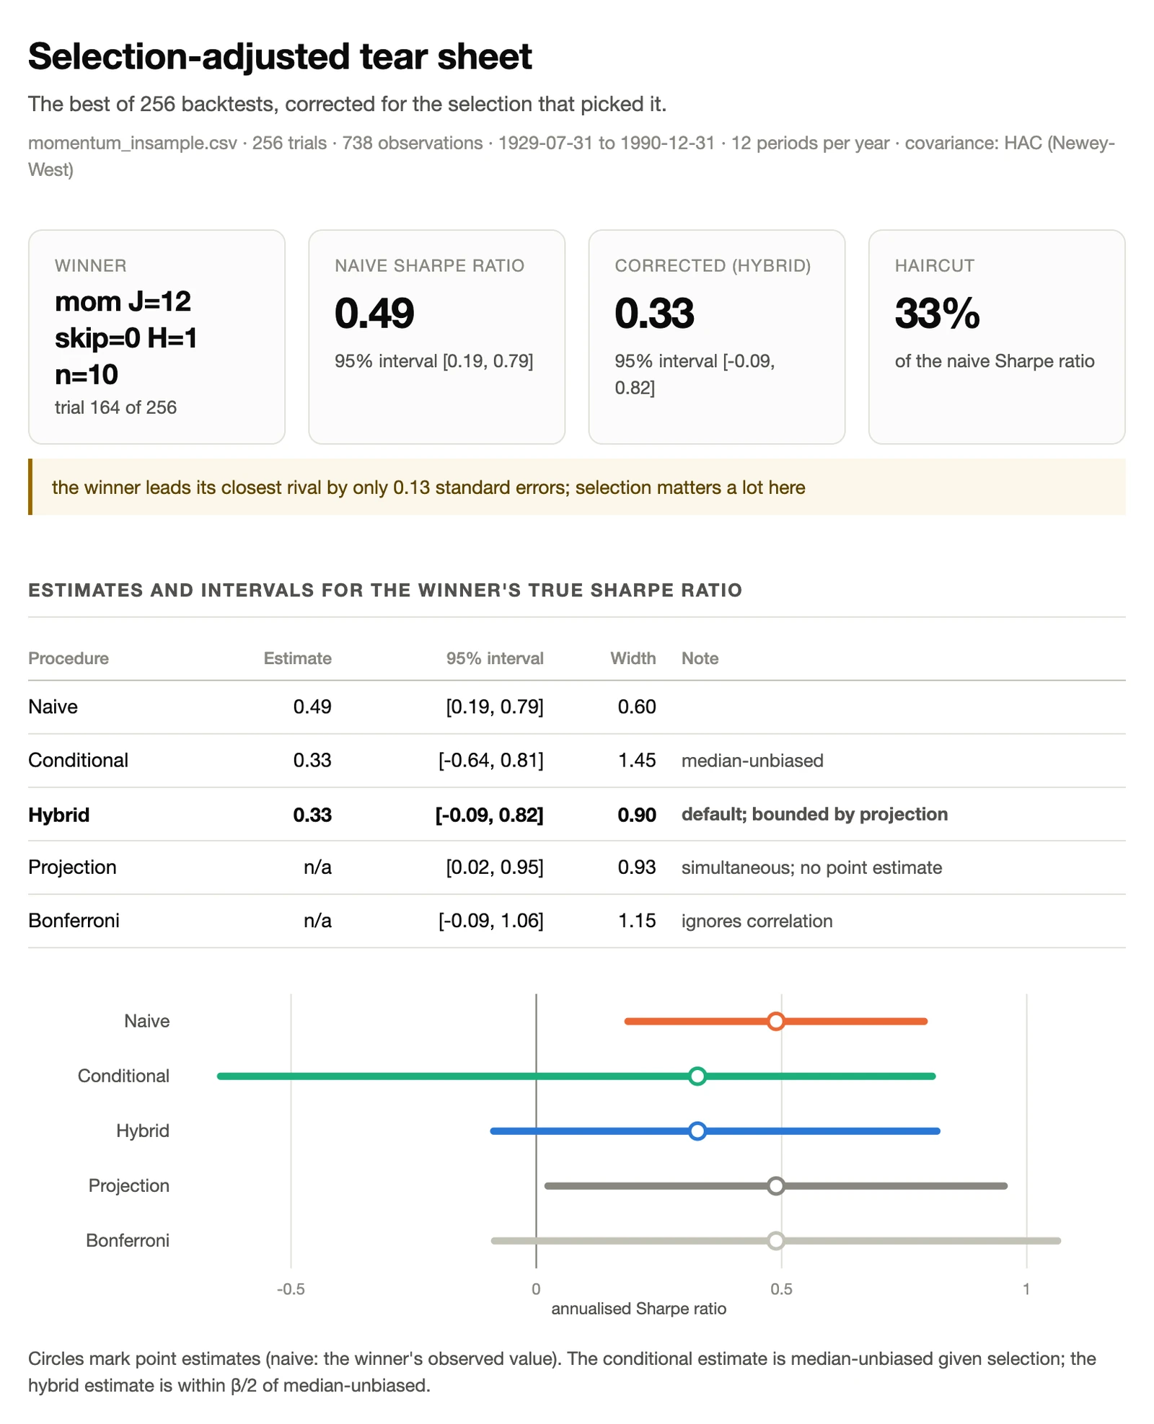Screen dimensions: 1154x1424
Task: Click the blue Hybrid point marker in chart
Action: [x=697, y=1131]
